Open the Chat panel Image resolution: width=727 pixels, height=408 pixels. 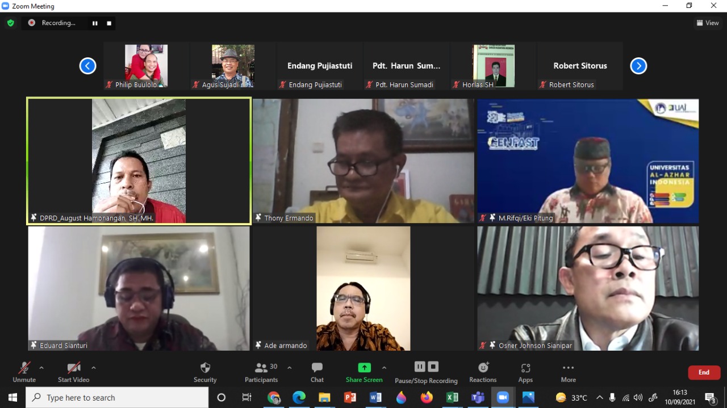coord(317,372)
